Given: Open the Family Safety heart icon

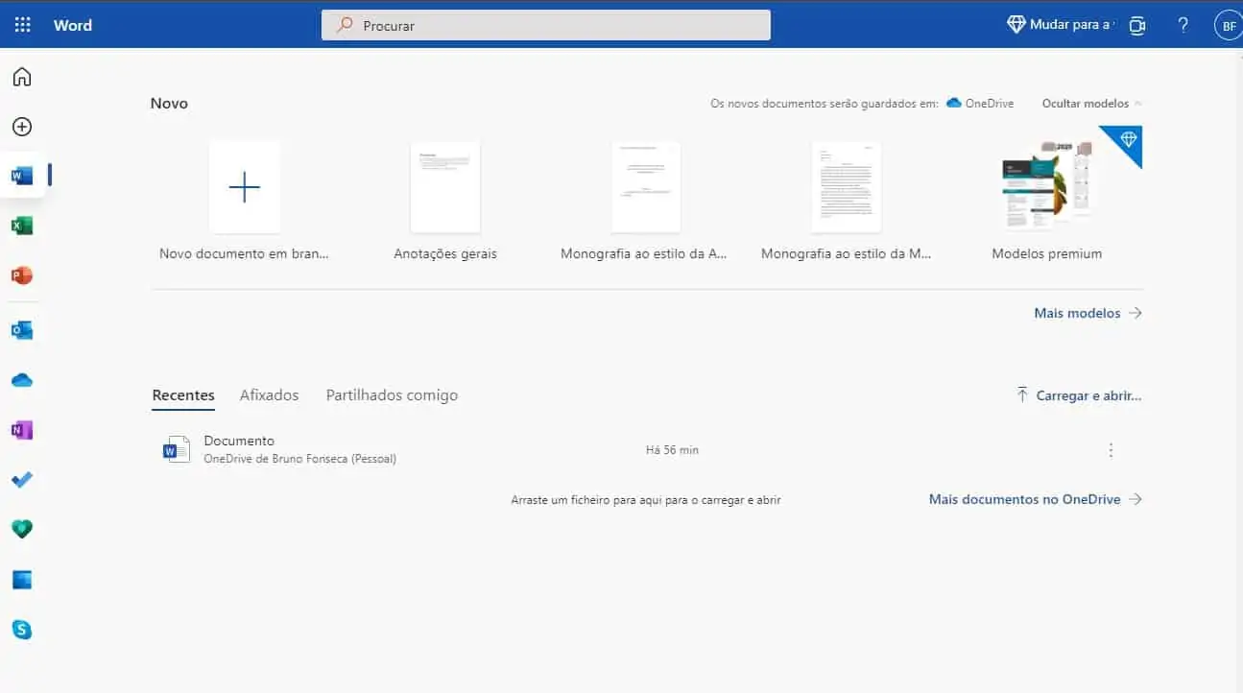Looking at the screenshot, I should [x=22, y=529].
